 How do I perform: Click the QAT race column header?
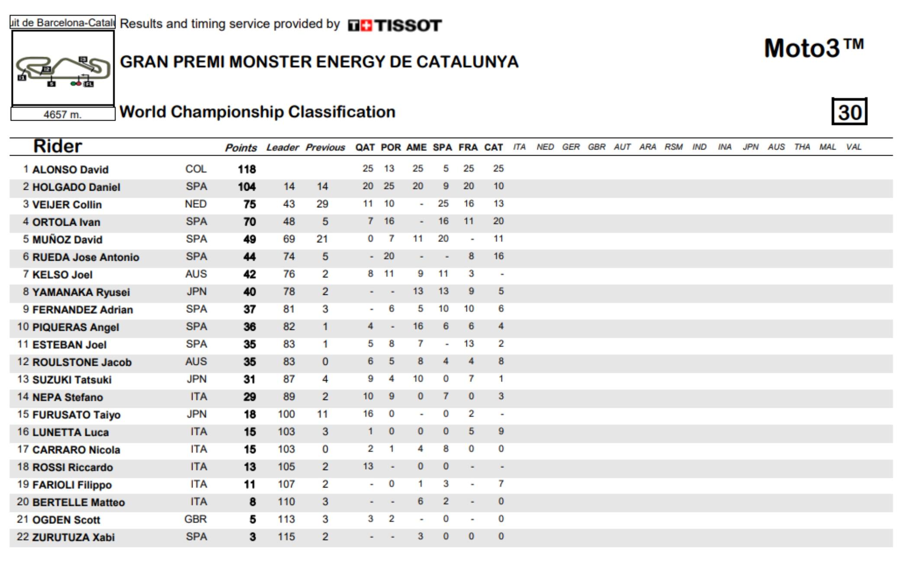(x=365, y=148)
